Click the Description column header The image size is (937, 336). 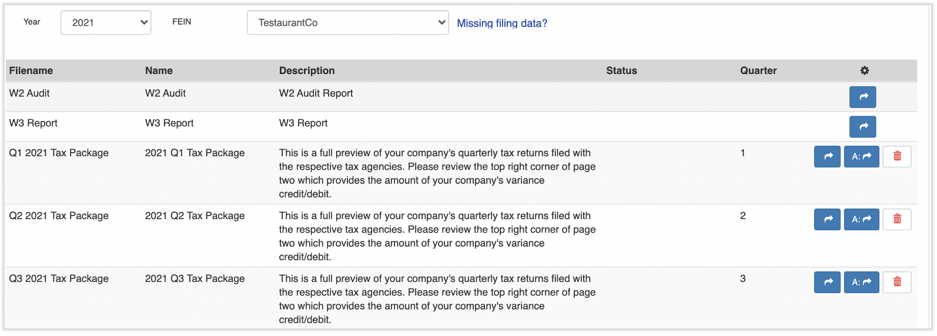[x=307, y=70]
